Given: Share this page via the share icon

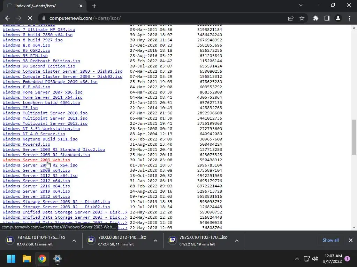Looking at the screenshot, I should [x=290, y=18].
